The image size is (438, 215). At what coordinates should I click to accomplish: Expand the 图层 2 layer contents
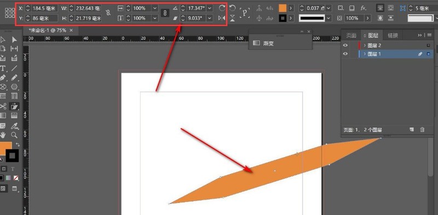coord(365,45)
